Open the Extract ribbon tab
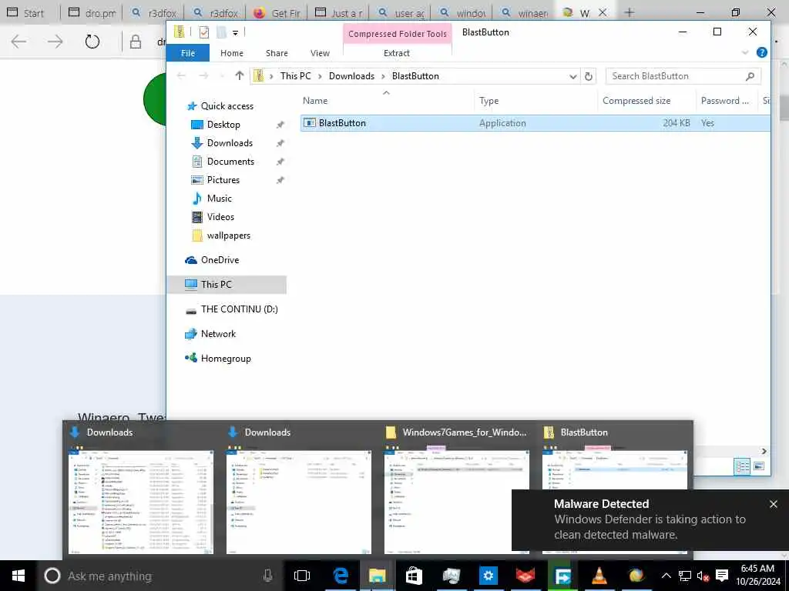This screenshot has width=789, height=591. point(397,53)
